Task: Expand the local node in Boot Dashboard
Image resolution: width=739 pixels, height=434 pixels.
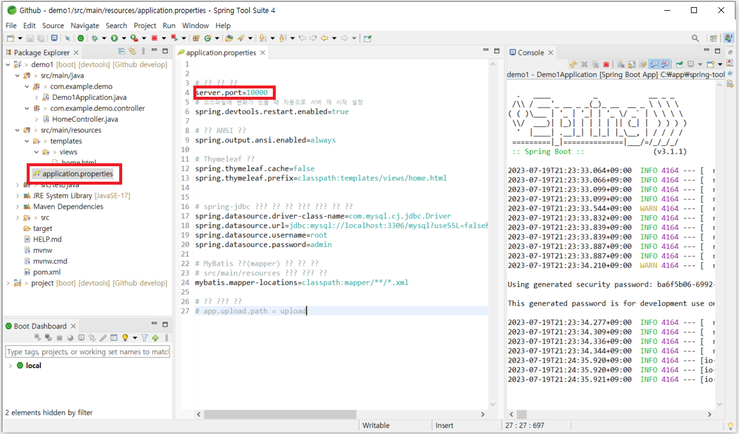Action: (9, 366)
